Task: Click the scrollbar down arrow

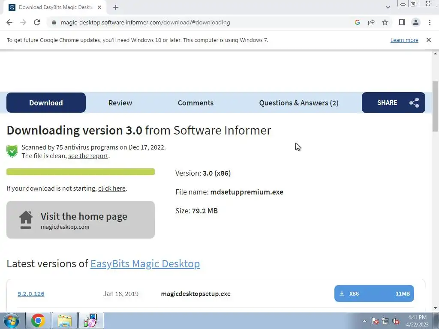Action: point(435,308)
